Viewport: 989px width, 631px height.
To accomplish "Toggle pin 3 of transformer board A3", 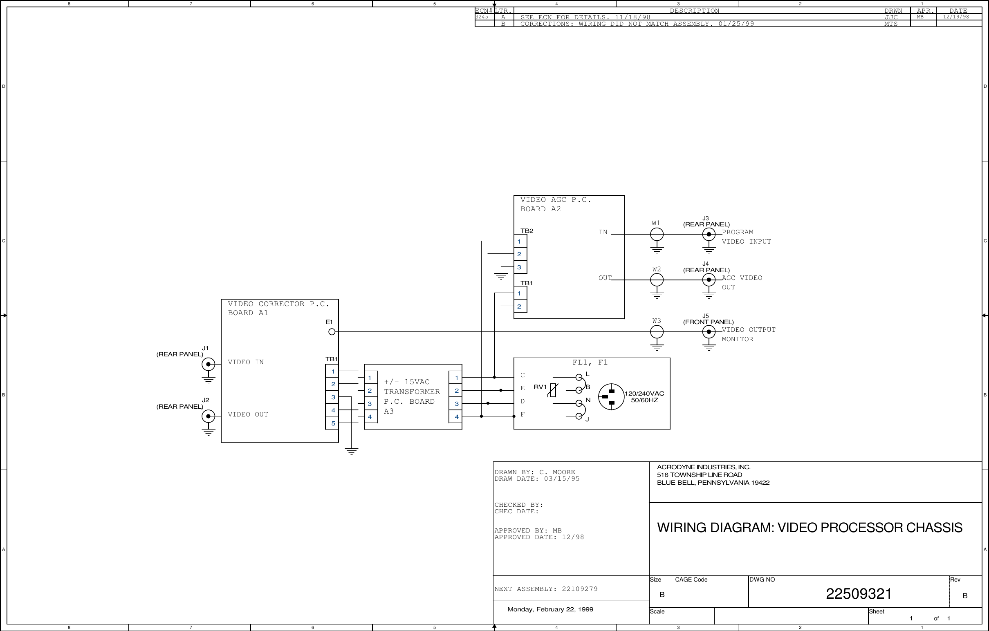I will click(370, 404).
